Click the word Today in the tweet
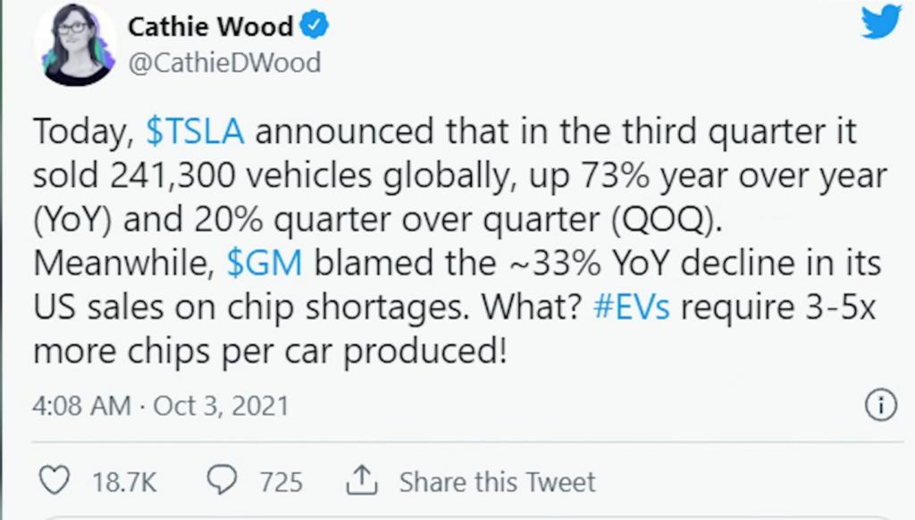This screenshot has height=520, width=915. point(83,132)
